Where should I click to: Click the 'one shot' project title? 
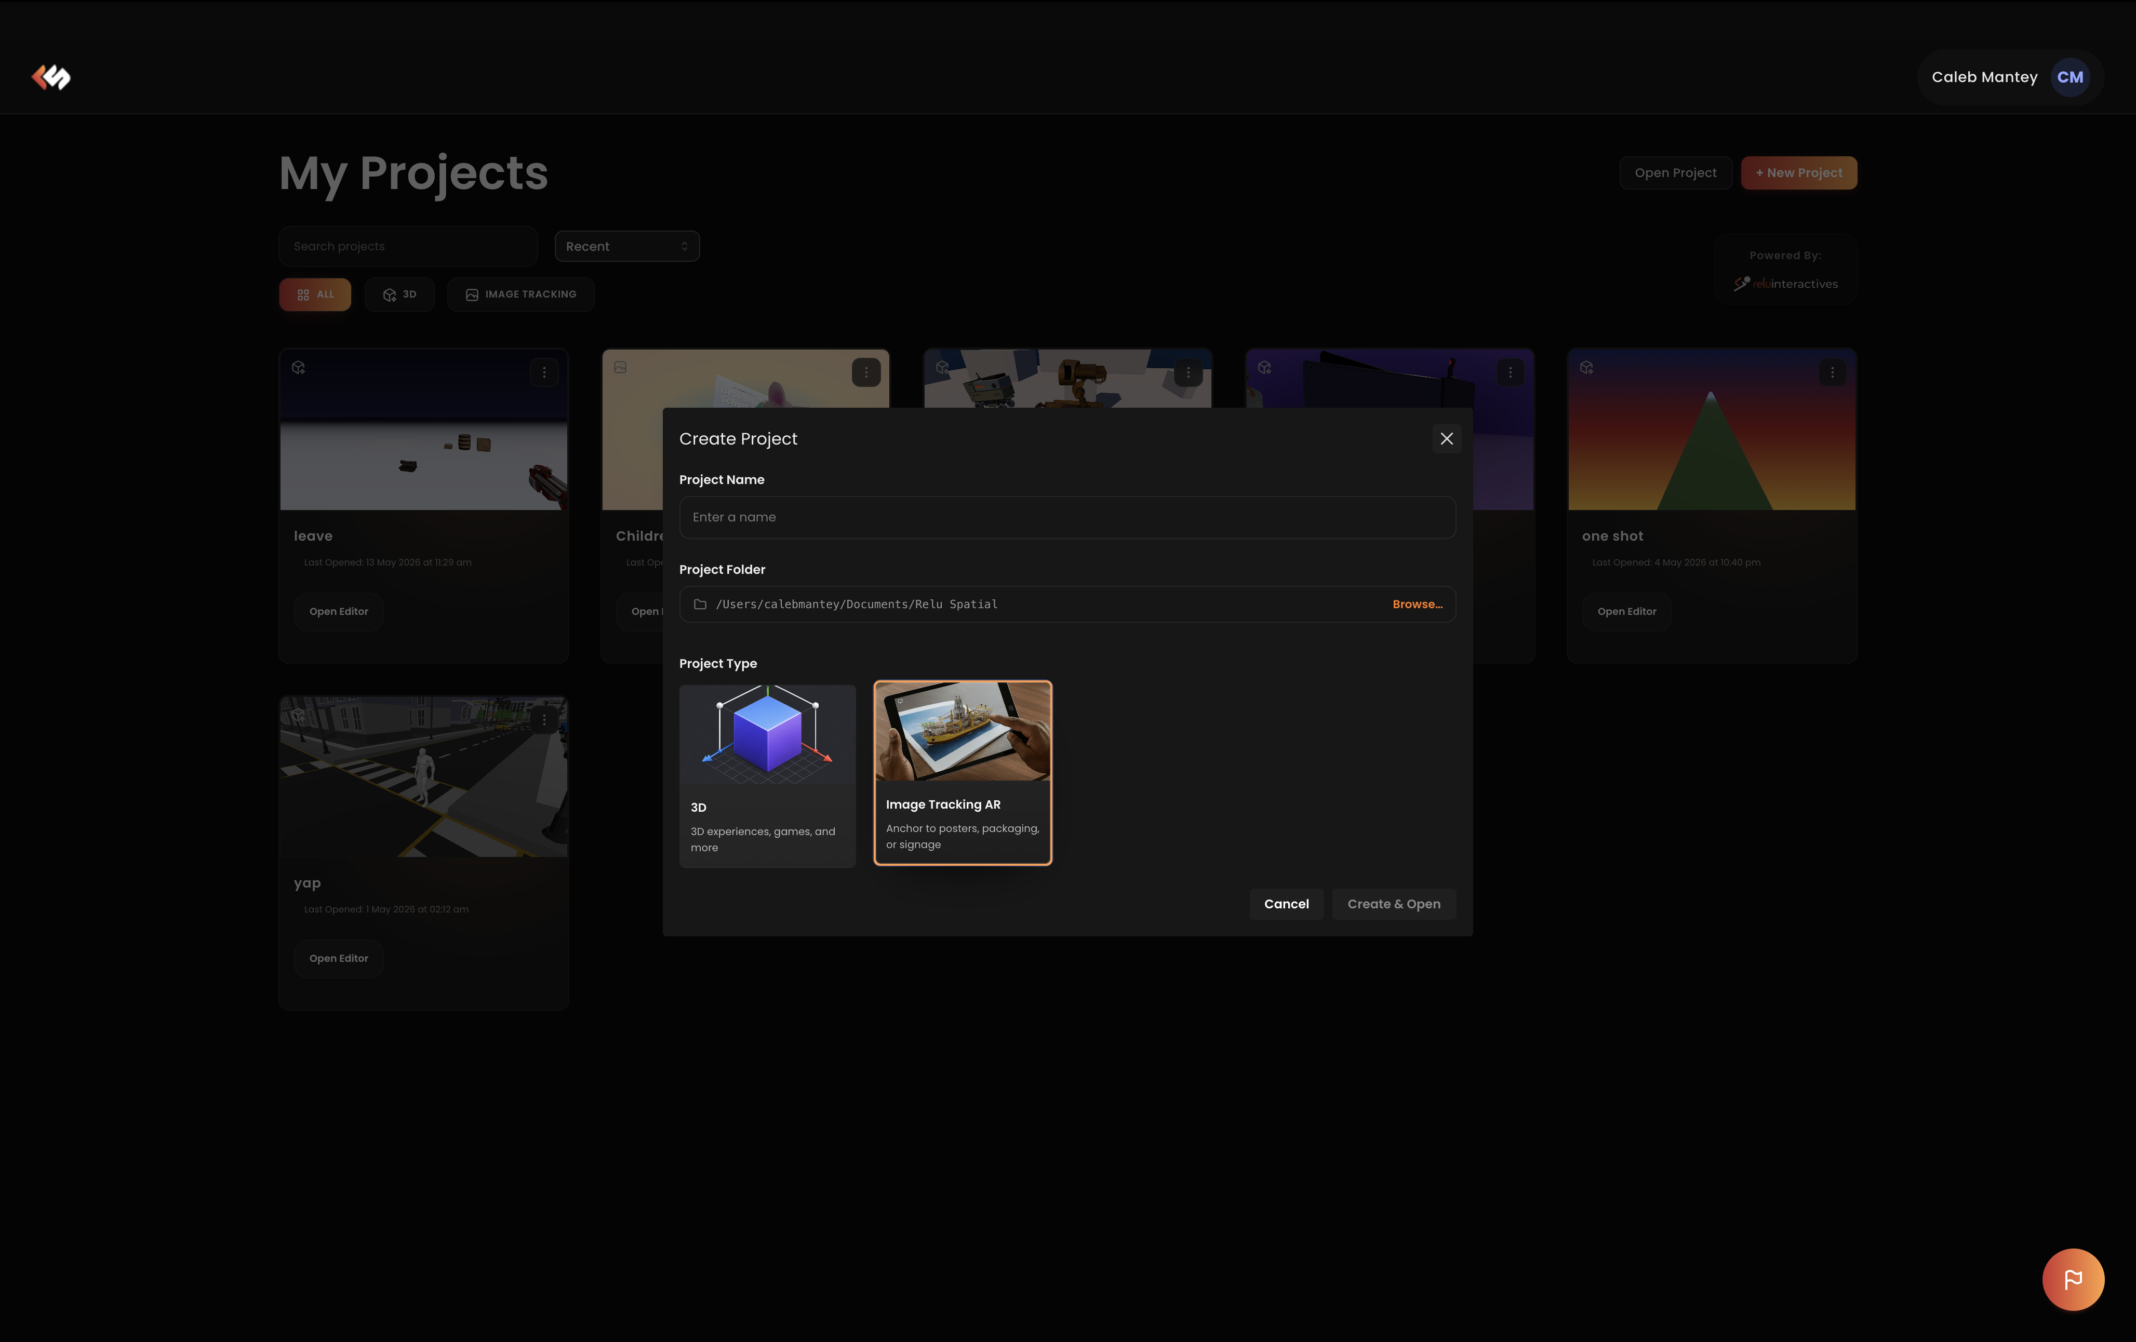1612,536
